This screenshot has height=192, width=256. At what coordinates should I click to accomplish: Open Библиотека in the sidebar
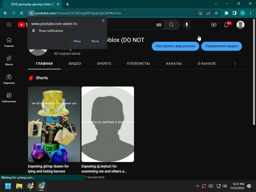[9, 98]
